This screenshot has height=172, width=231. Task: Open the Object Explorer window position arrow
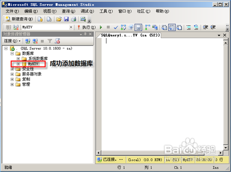pos(81,34)
